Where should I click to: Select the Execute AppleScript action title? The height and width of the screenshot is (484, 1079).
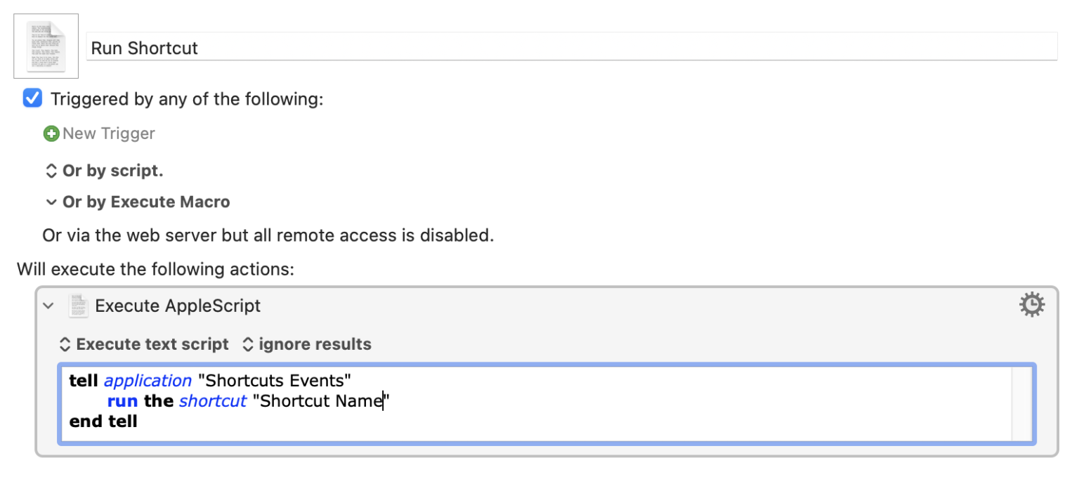(x=178, y=306)
